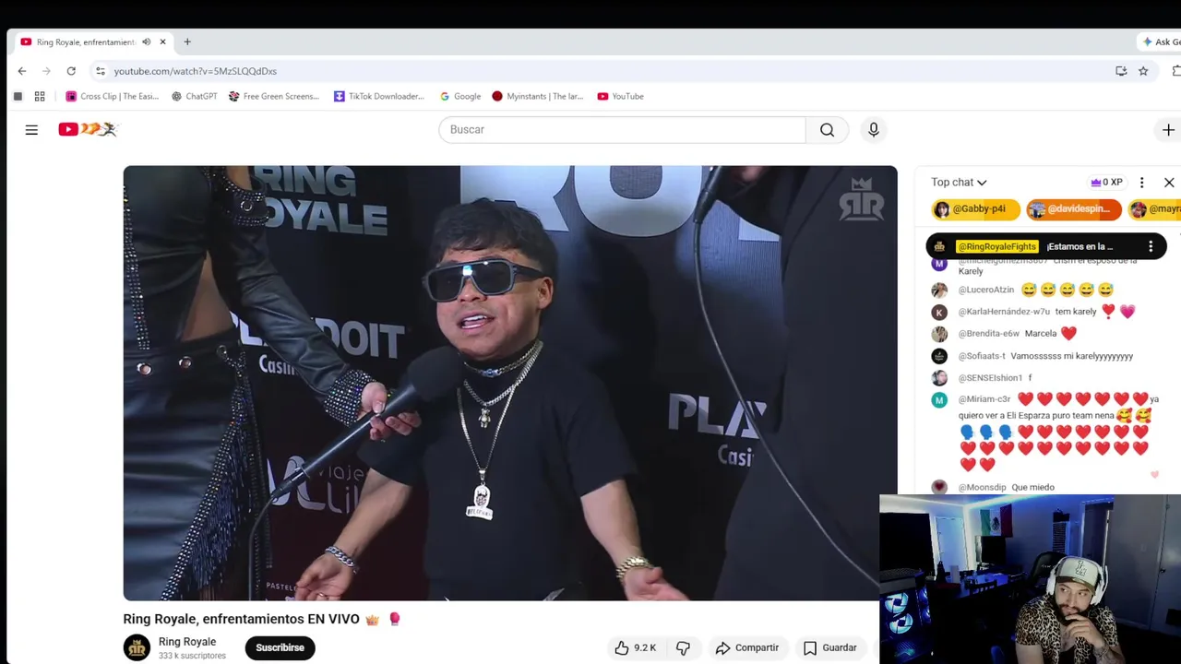Start voice search with microphone icon

pos(873,130)
